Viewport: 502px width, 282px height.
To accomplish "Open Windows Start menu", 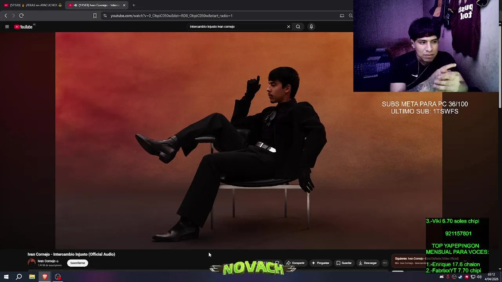I will click(x=6, y=277).
